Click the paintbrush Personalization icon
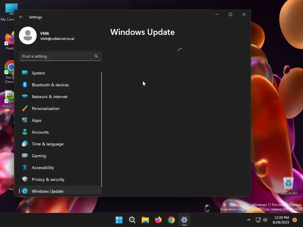Image resolution: width=303 pixels, height=227 pixels. [25, 108]
